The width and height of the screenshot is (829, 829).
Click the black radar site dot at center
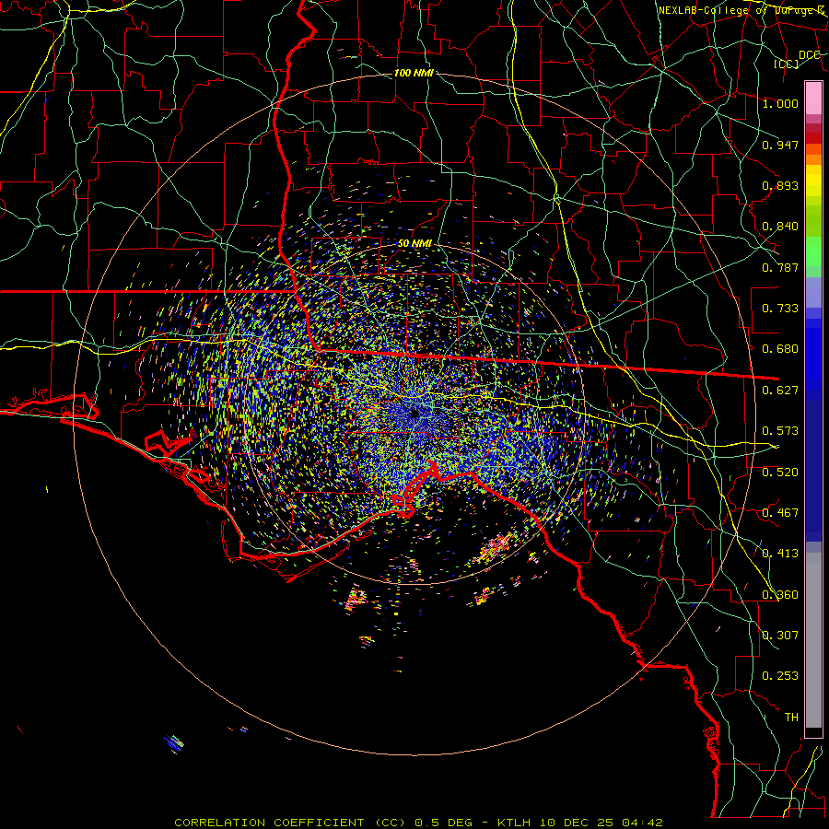pyautogui.click(x=415, y=414)
